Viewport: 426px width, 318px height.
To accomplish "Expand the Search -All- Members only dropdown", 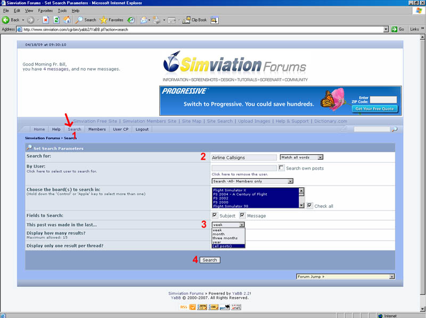I will (x=252, y=181).
